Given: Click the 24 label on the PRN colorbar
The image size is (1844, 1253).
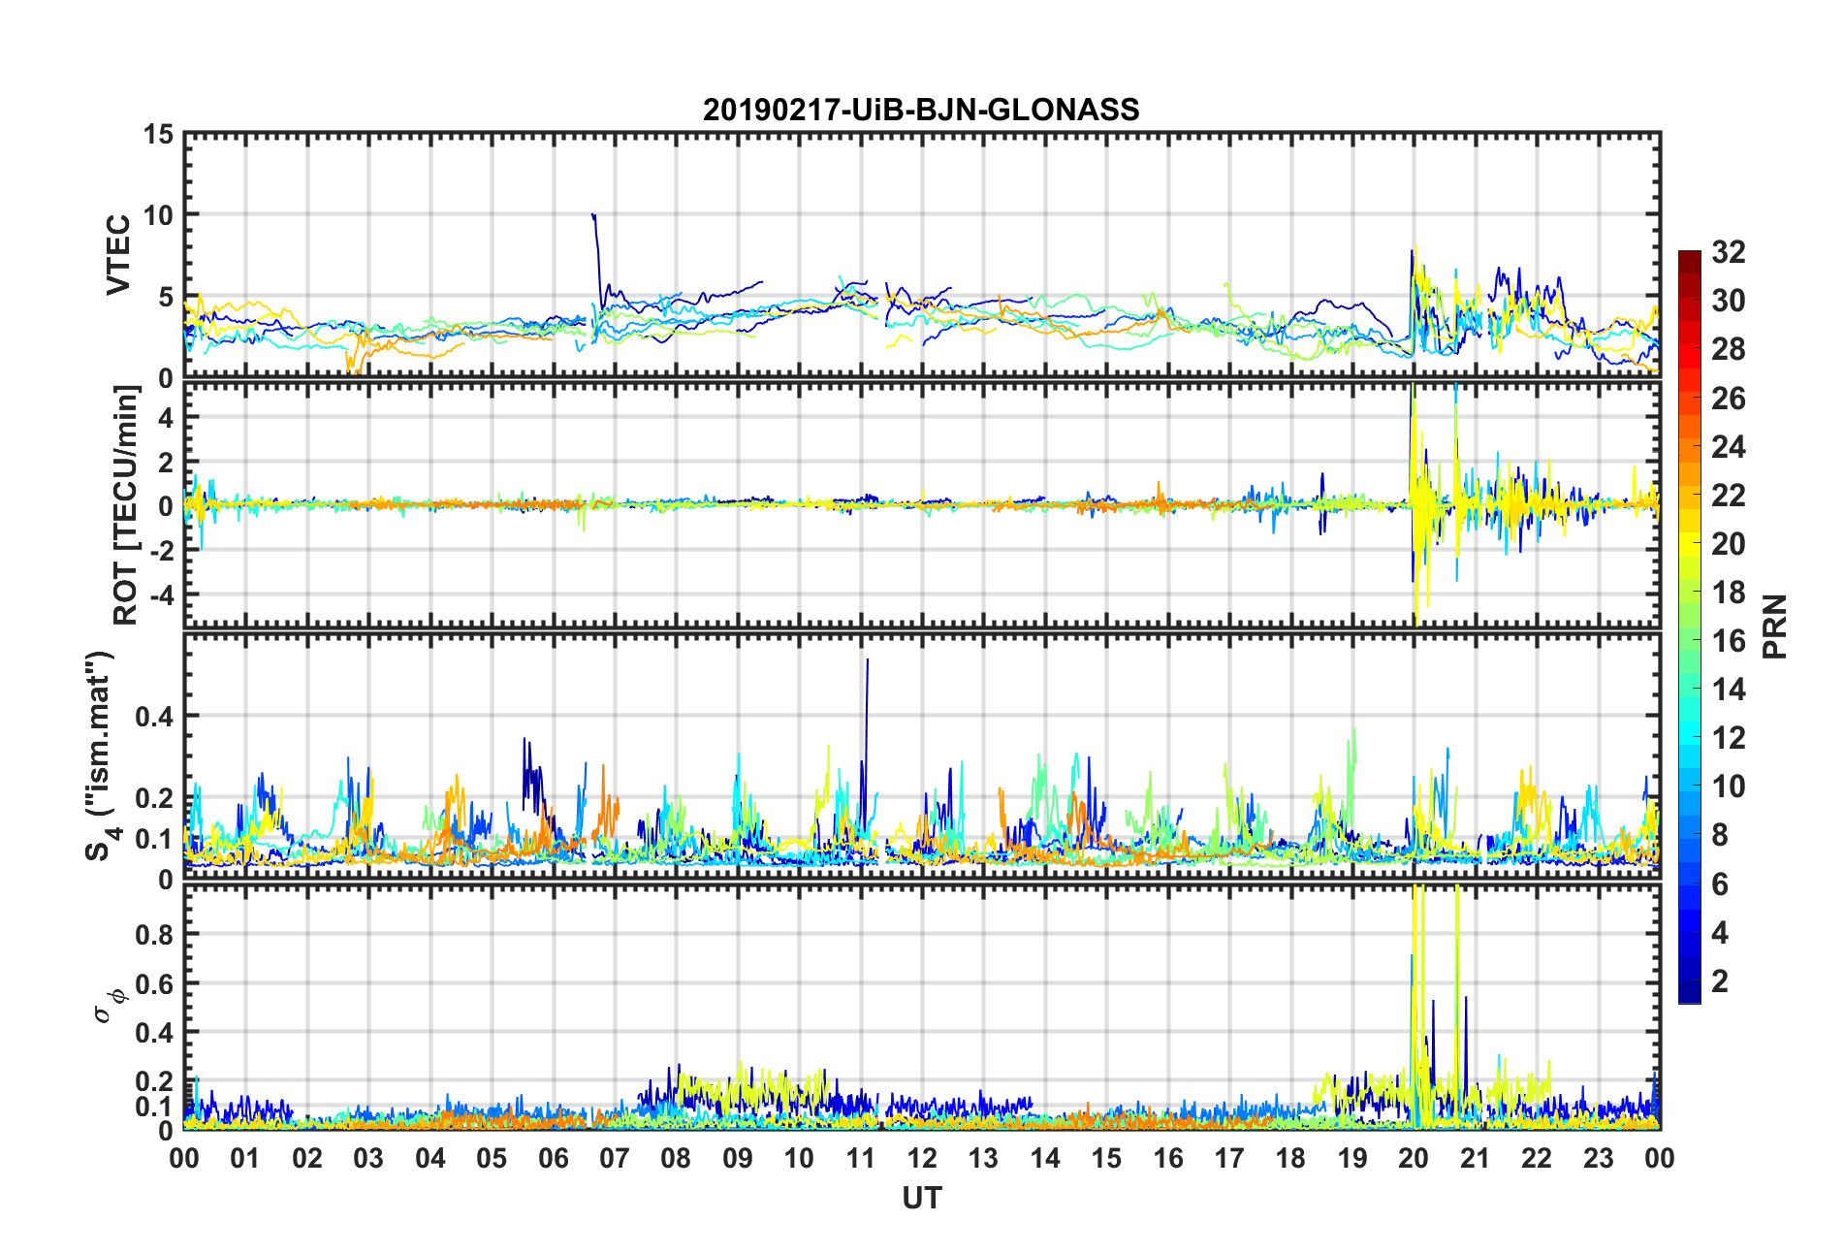Looking at the screenshot, I should click(1729, 446).
